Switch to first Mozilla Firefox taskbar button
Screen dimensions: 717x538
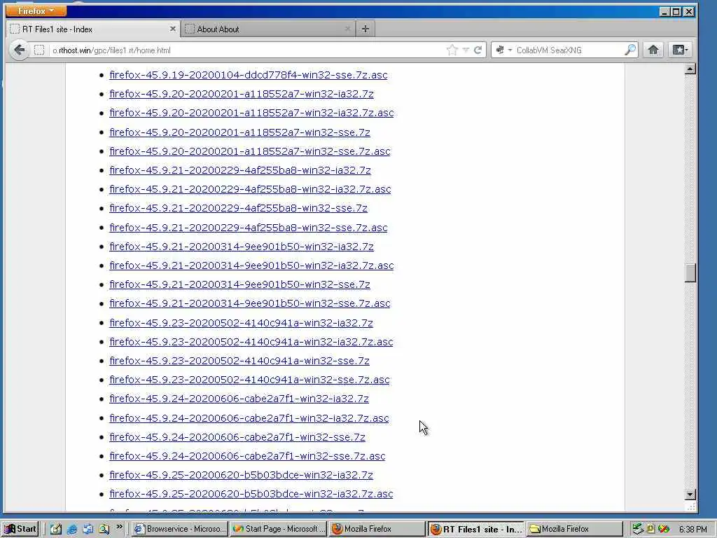376,529
